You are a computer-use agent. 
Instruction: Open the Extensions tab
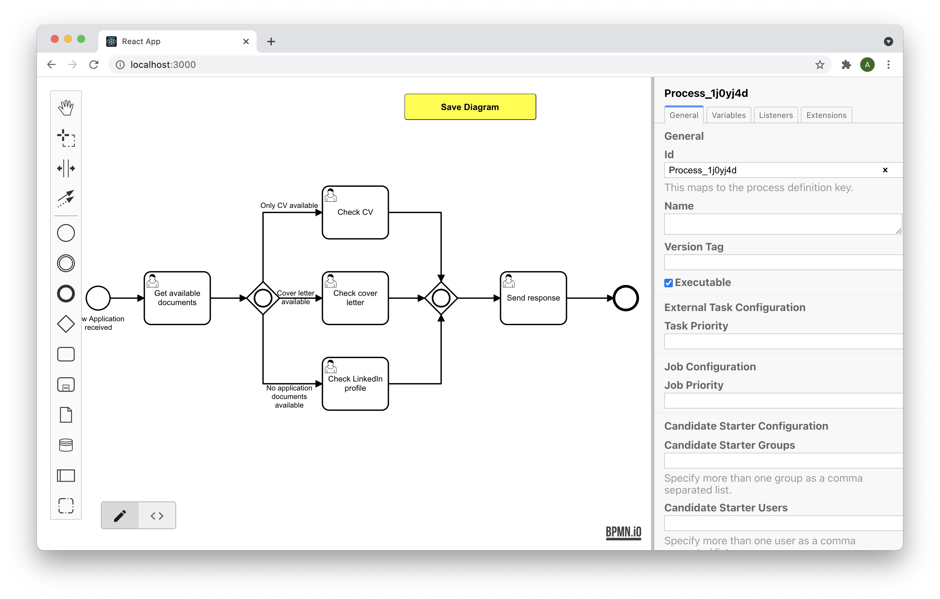pyautogui.click(x=826, y=115)
